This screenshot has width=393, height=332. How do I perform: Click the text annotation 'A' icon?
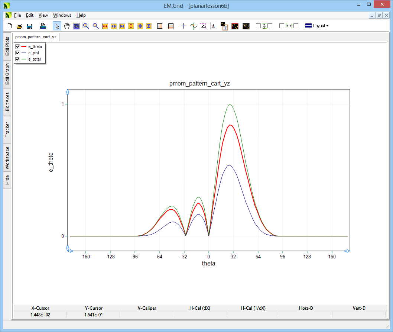[x=213, y=26]
